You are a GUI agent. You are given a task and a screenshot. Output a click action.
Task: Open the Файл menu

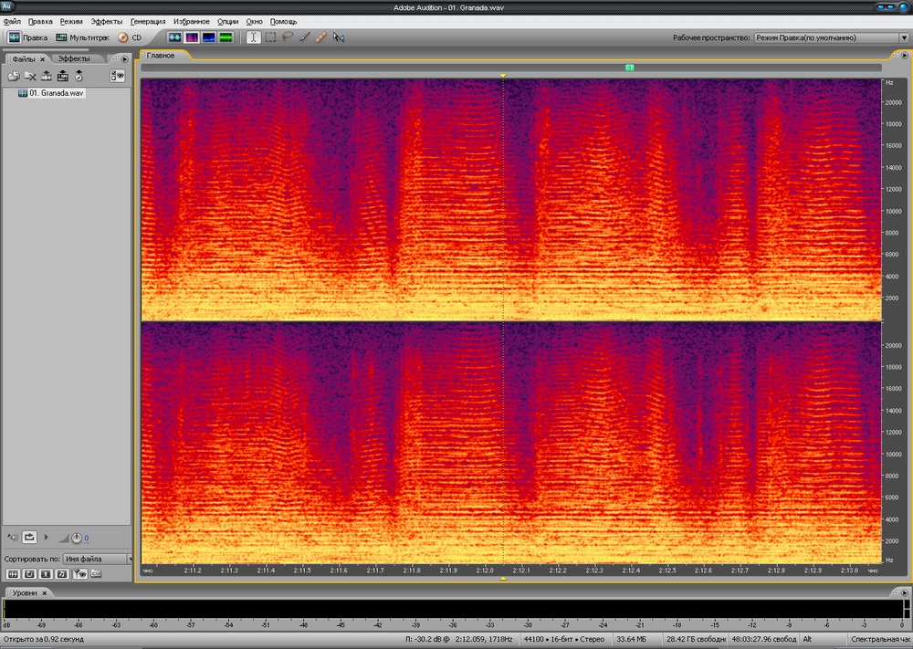(x=12, y=22)
